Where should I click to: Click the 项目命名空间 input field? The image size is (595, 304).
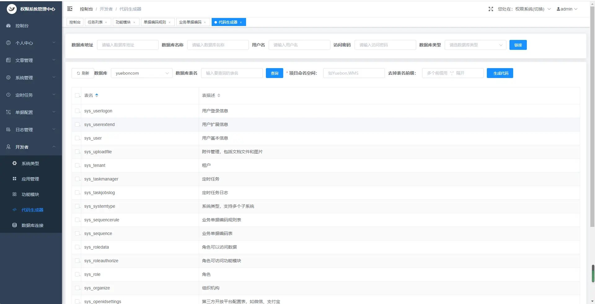(354, 73)
